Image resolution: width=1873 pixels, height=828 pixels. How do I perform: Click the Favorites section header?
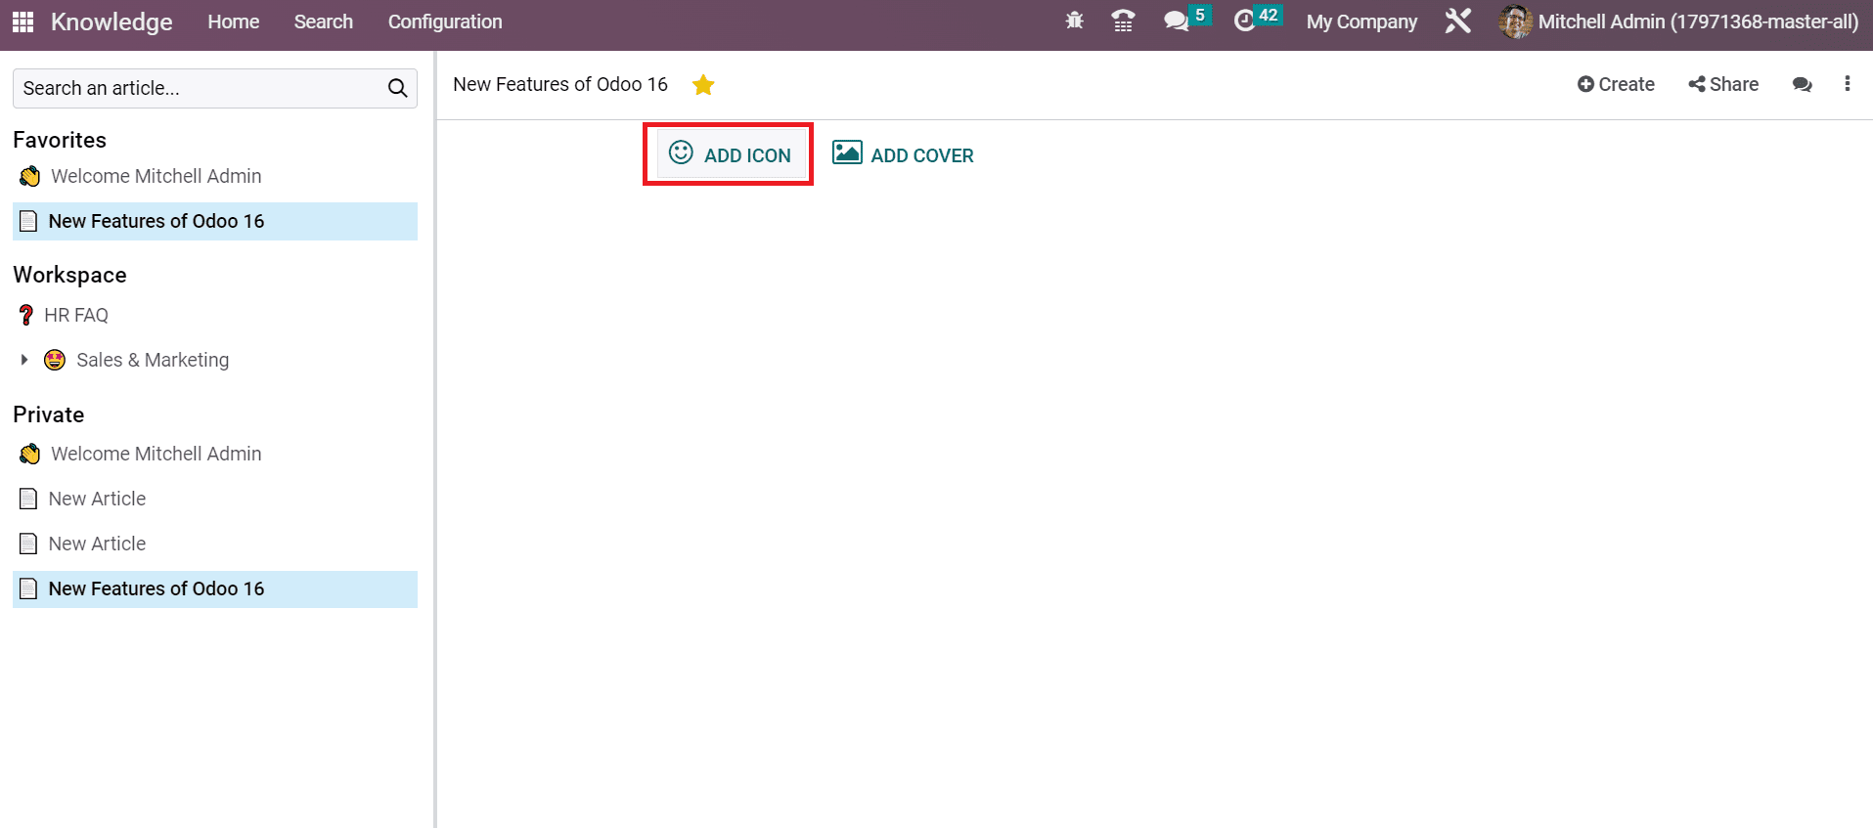(60, 140)
